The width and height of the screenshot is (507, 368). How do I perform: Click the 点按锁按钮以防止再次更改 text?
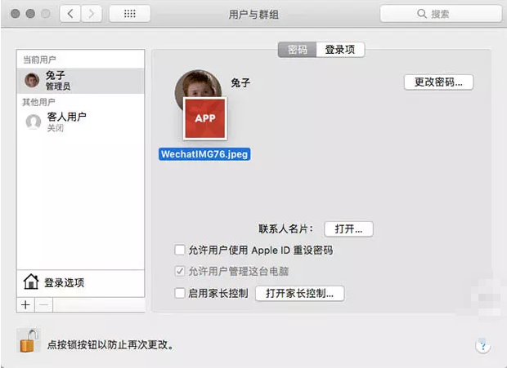(x=111, y=345)
